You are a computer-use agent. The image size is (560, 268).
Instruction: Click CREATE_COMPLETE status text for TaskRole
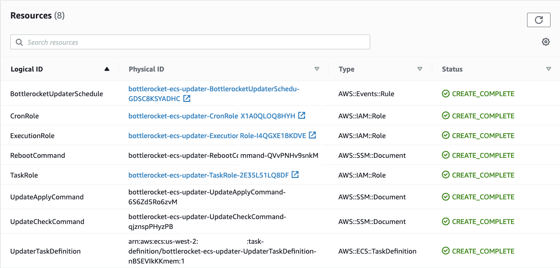pos(483,175)
